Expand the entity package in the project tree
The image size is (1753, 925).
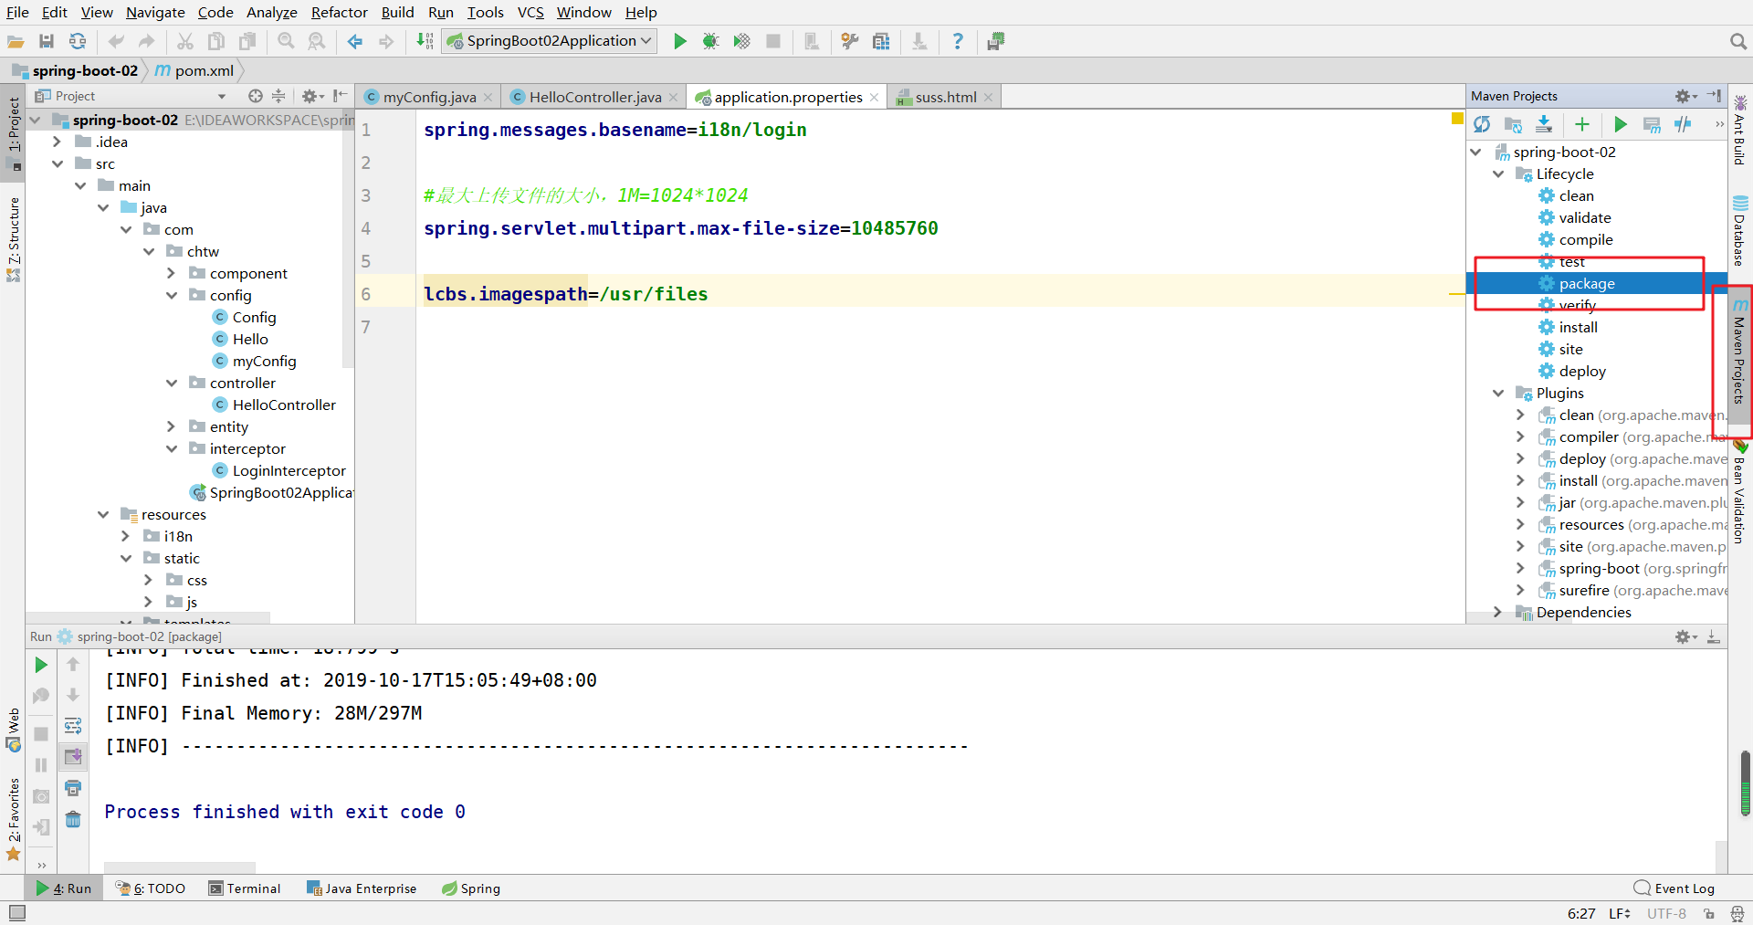tap(171, 426)
